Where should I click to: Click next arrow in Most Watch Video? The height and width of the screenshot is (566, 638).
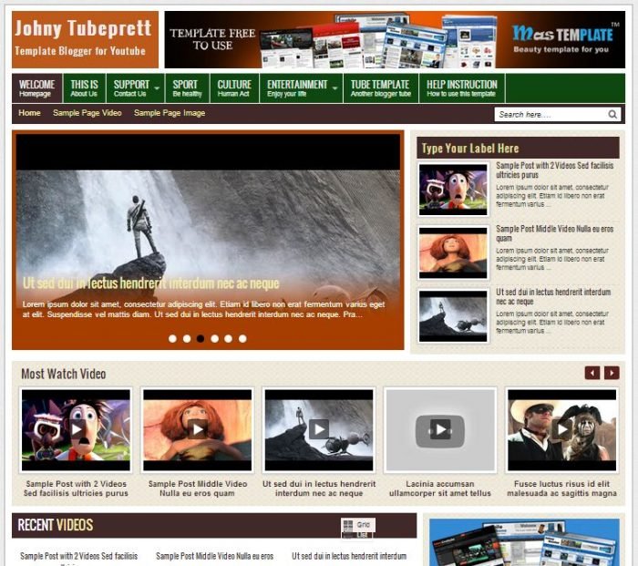[x=612, y=373]
